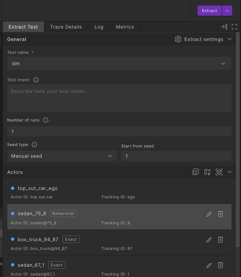Delete the sedan_75_8 actor
241x277 pixels.
click(221, 214)
